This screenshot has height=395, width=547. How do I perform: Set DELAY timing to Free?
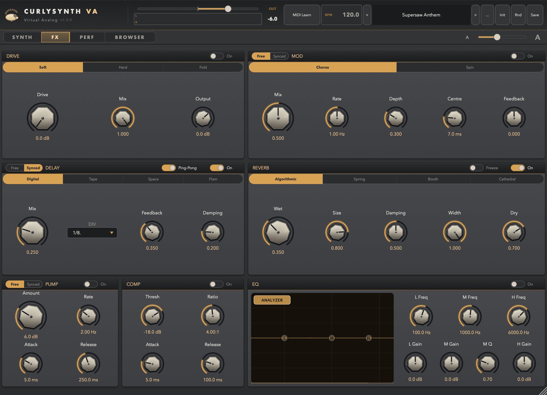pos(15,168)
